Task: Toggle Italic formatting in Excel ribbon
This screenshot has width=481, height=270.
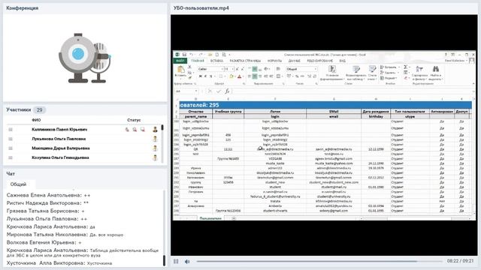Action: [205, 76]
